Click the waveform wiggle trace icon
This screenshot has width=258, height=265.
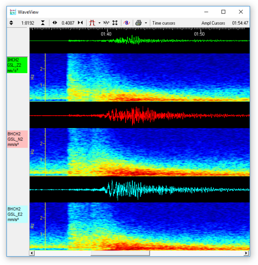pos(106,23)
